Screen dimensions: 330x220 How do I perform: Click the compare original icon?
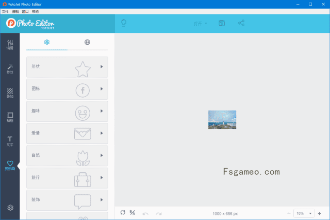coord(133,212)
